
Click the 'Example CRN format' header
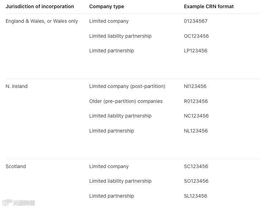(x=208, y=6)
